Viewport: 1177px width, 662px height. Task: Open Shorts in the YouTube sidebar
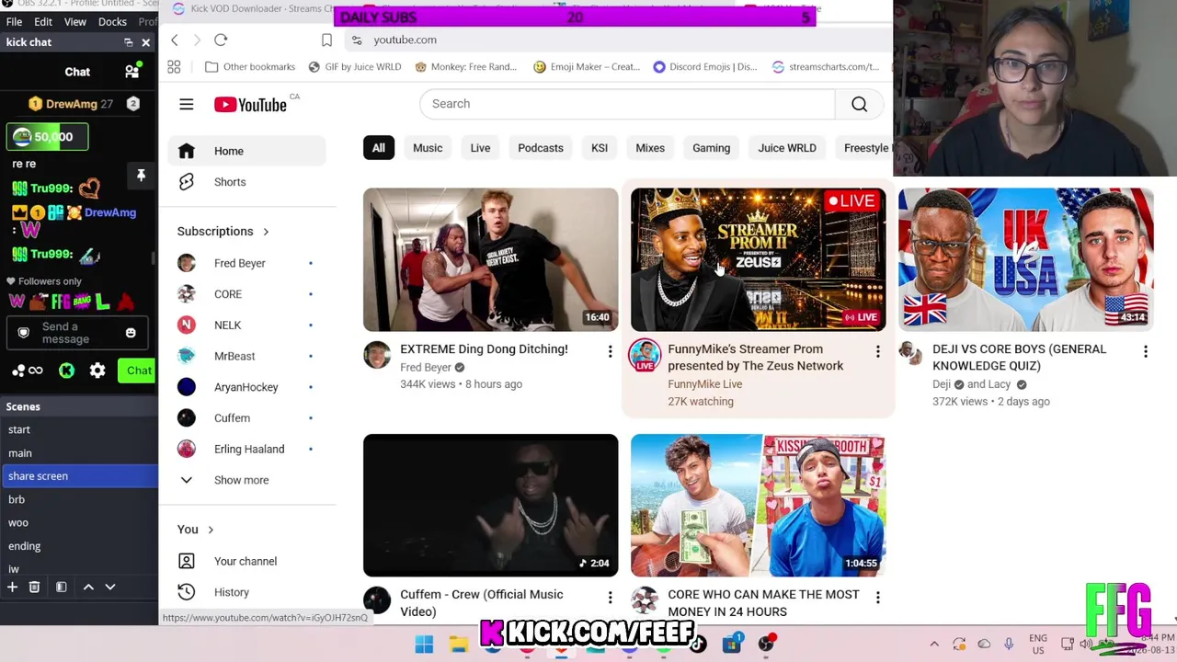tap(246, 182)
